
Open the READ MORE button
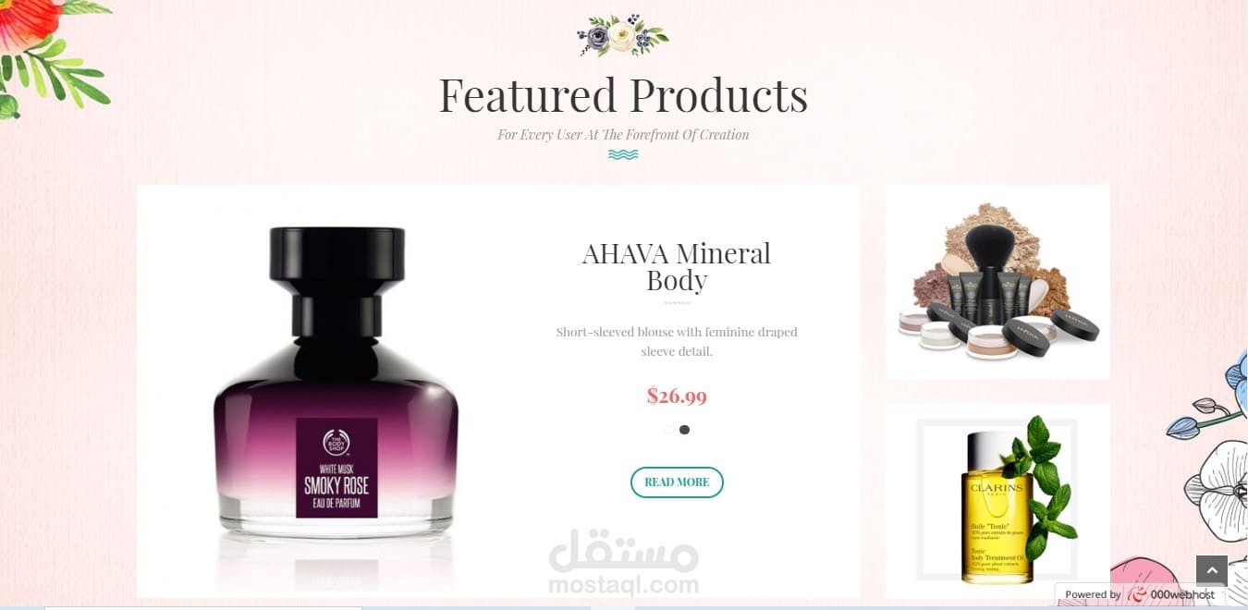[x=677, y=482]
